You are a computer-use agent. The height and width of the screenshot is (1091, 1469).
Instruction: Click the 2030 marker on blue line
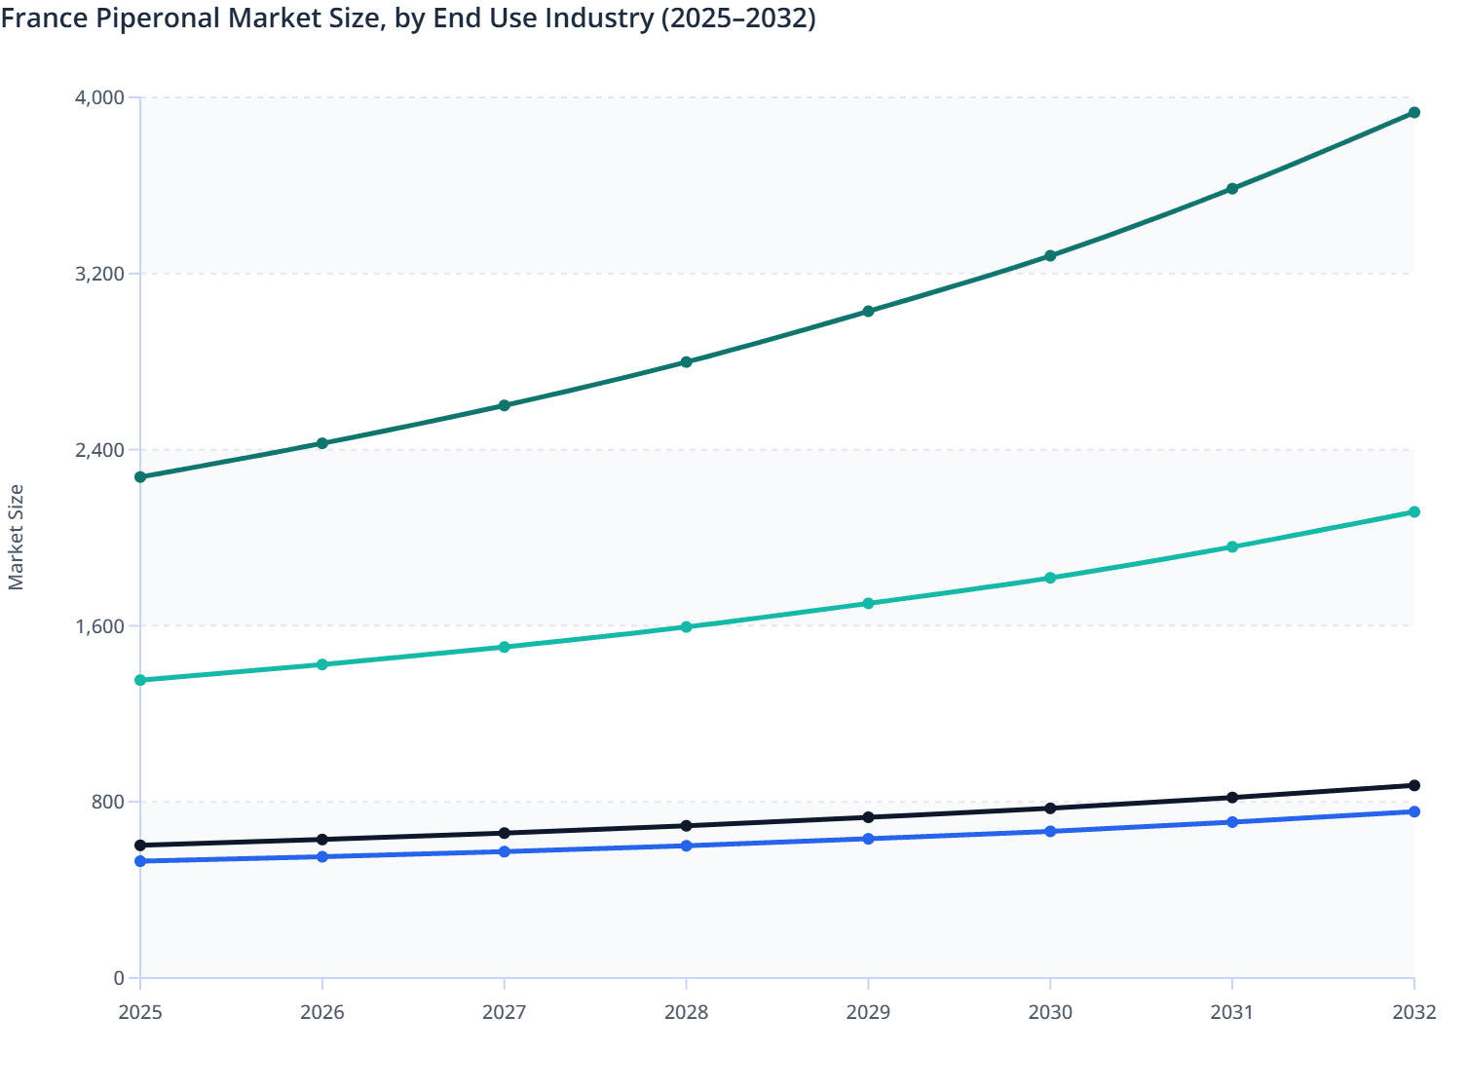pos(1050,831)
